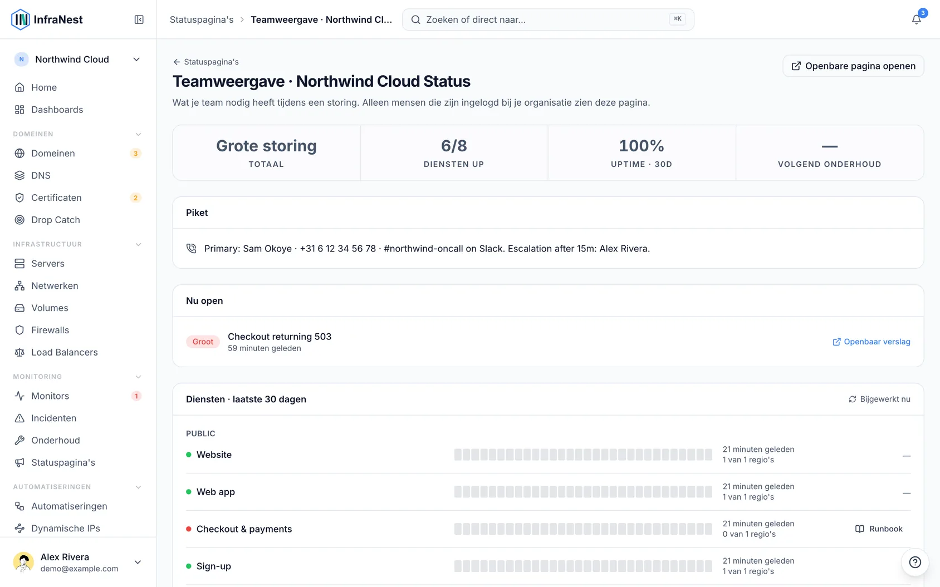
Task: Collapse the Monitoring section chevron
Action: (x=138, y=377)
